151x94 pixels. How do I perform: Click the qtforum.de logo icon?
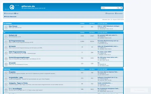pyautogui.click(x=12, y=7)
